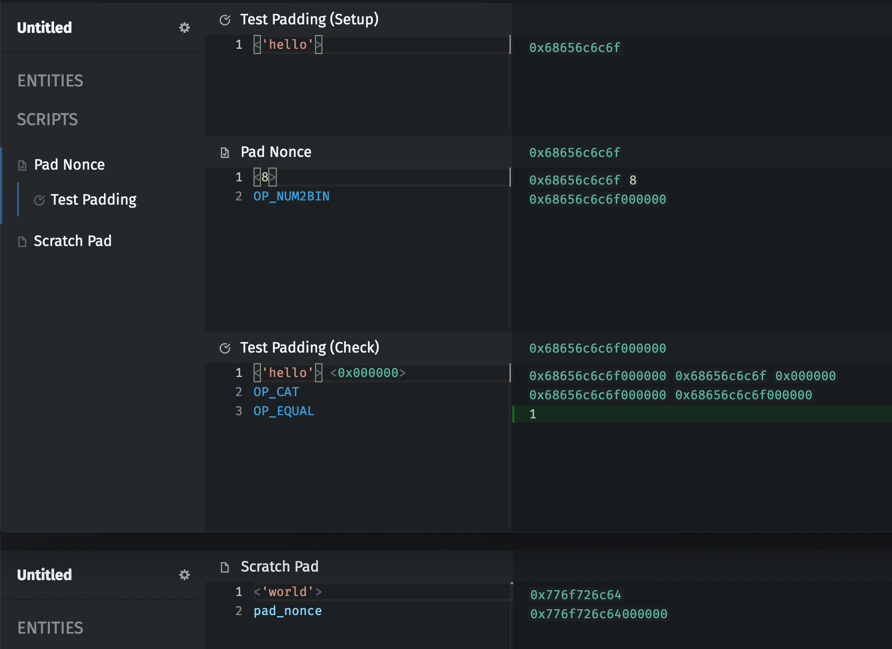
Task: Click the document icon beside Scratch Pad in sidebar
Action: 22,241
